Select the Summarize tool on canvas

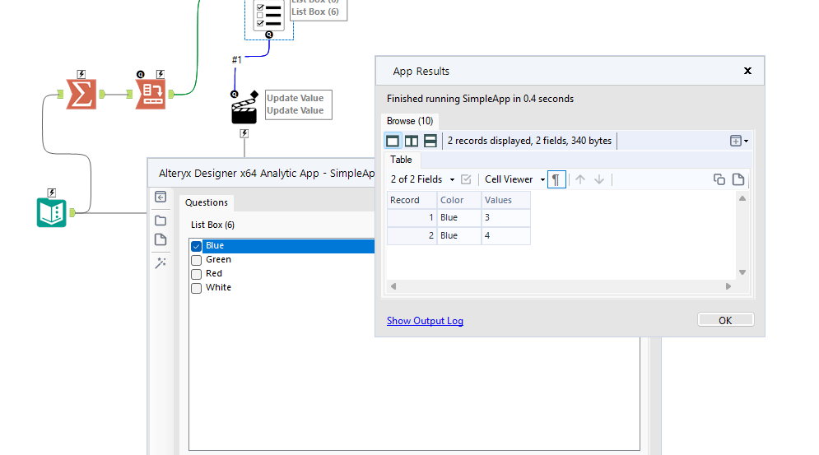coord(81,94)
